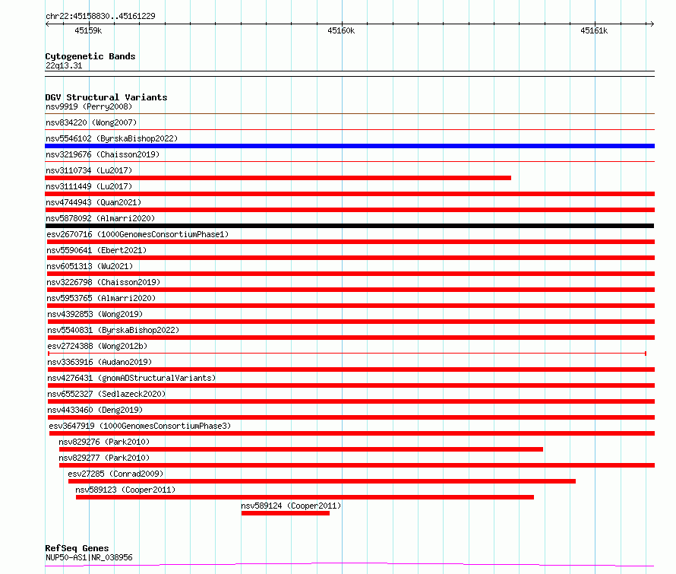This screenshot has height=574, width=676.
Task: Click nsv589123 (Cooper2011) label
Action: (x=125, y=490)
